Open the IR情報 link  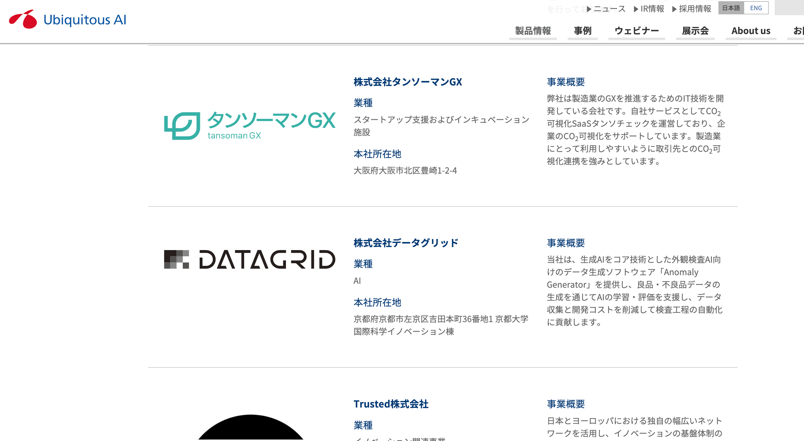[x=652, y=9]
